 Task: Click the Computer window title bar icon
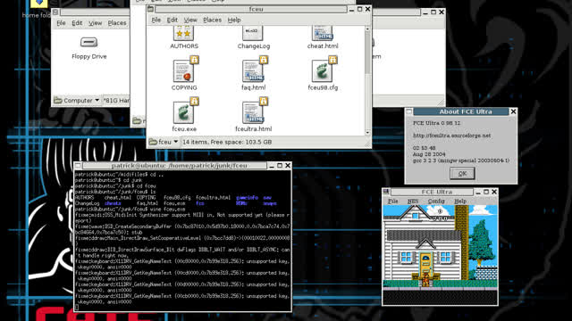(55, 12)
